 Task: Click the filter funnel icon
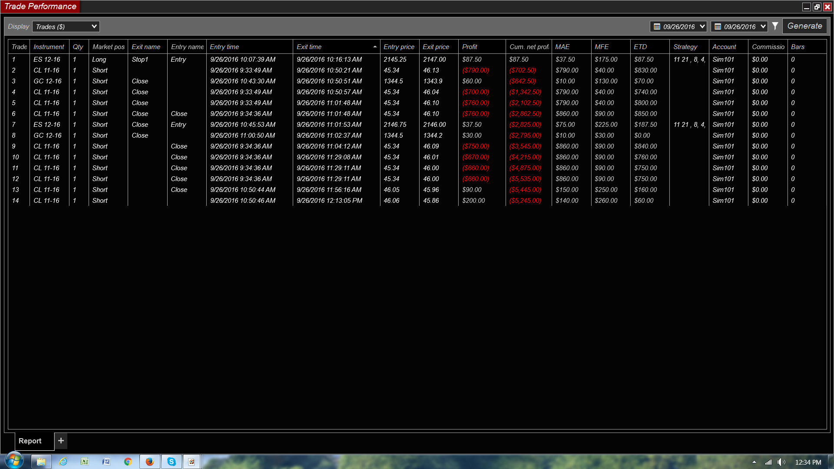pyautogui.click(x=775, y=26)
